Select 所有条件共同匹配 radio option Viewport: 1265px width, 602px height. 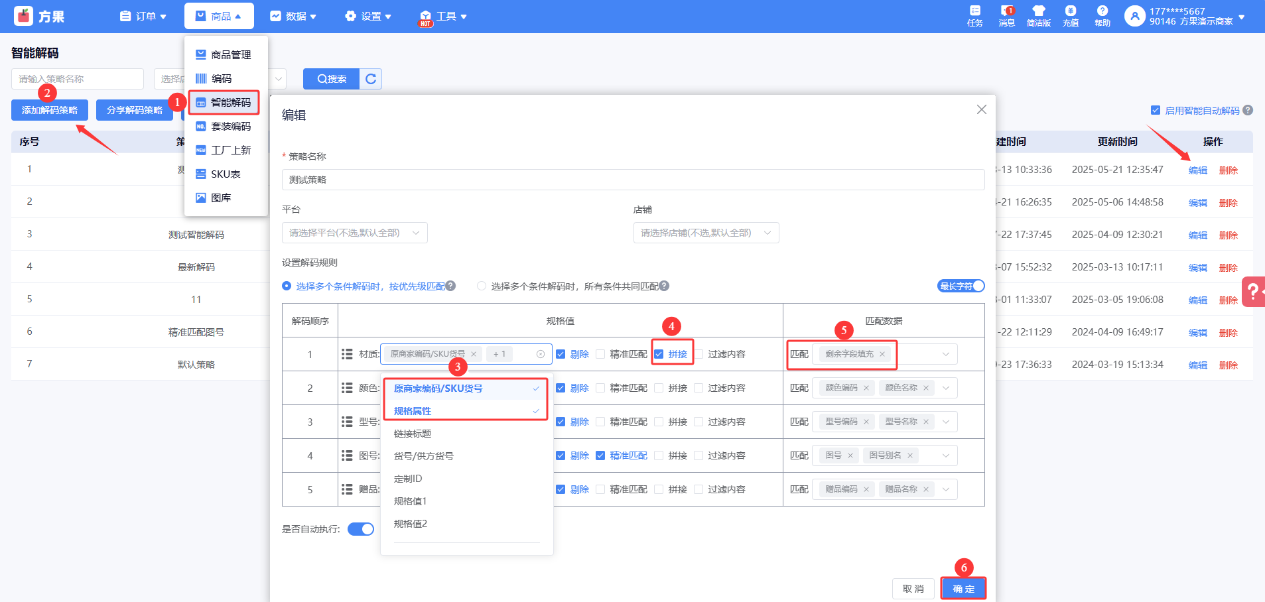coord(482,286)
